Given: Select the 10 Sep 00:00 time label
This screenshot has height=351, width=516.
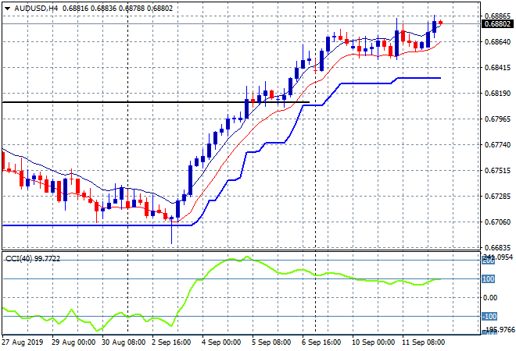Looking at the screenshot, I should [374, 342].
